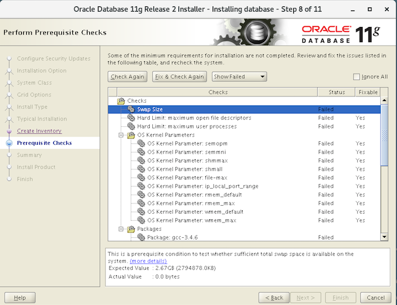The height and width of the screenshot is (305, 397).
Task: Click Failed status for wmem_max
Action: 326,220
